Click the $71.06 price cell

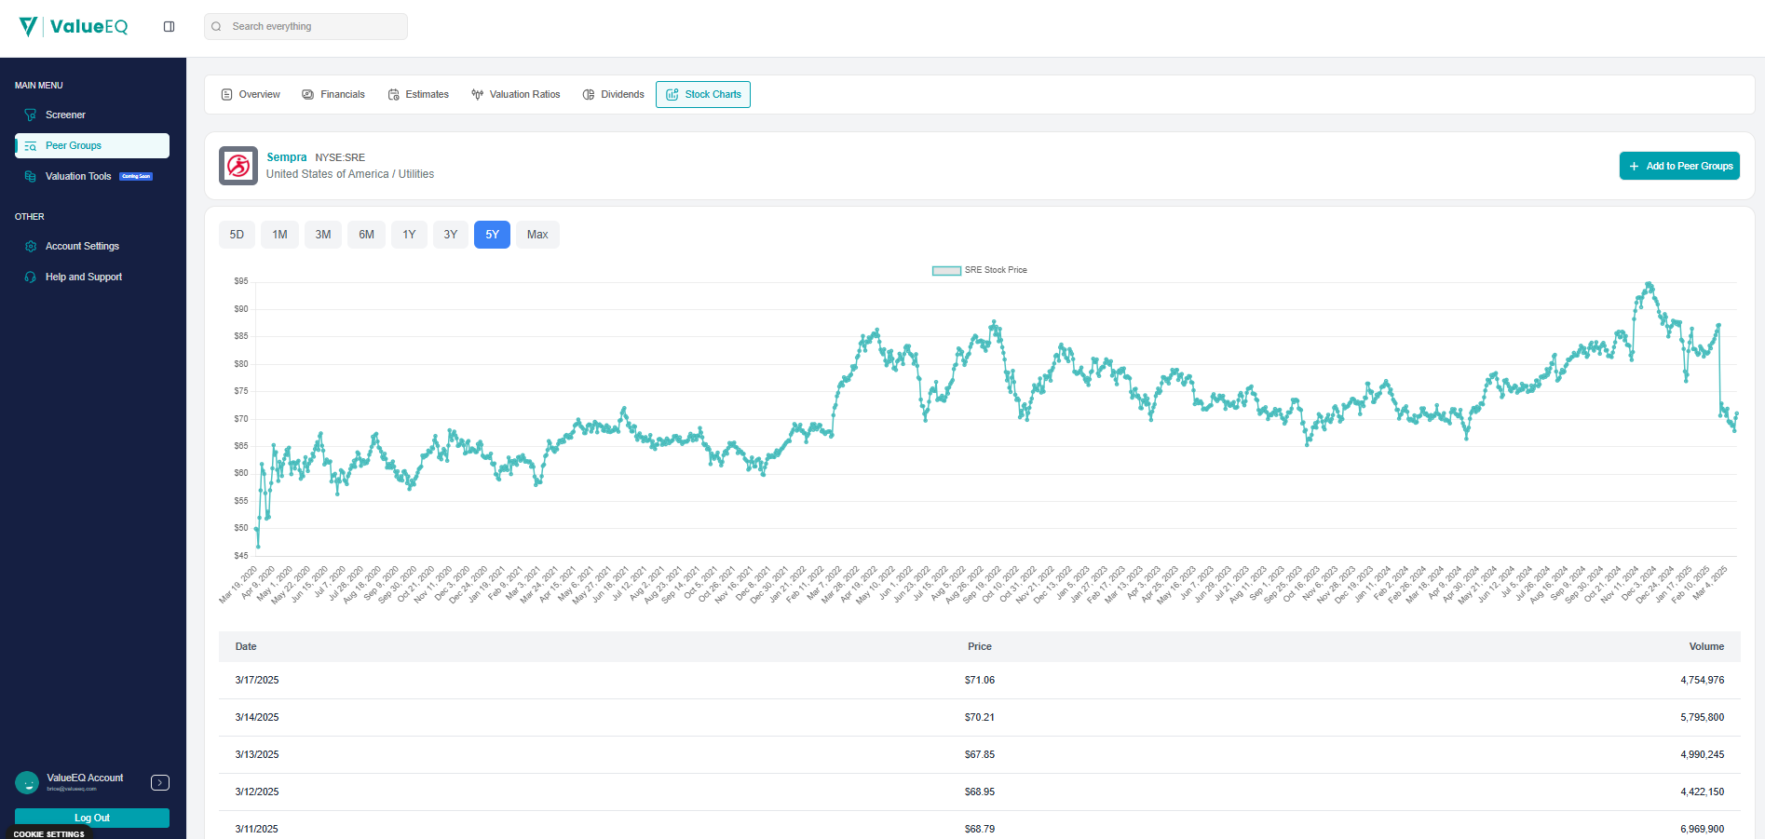click(x=980, y=680)
